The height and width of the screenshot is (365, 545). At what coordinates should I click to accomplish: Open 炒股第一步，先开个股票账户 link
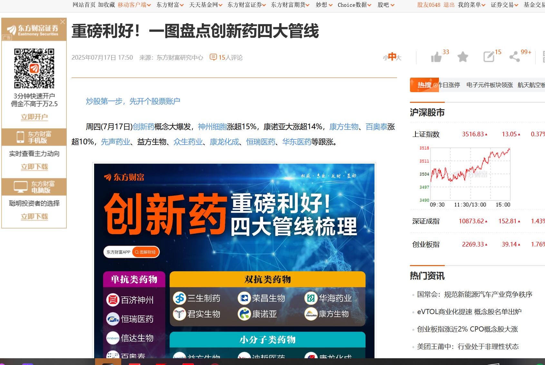(133, 101)
